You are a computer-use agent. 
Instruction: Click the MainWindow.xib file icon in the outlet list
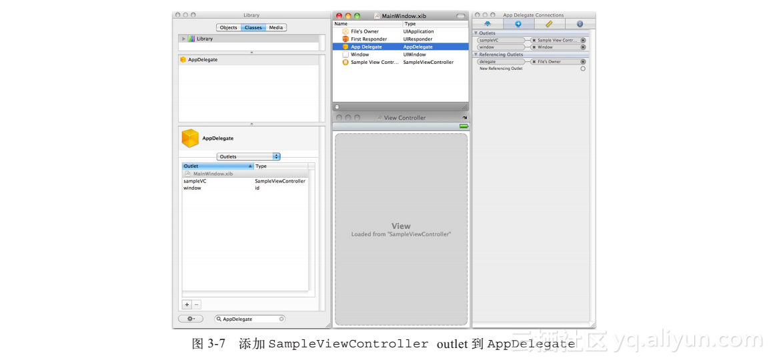click(188, 174)
